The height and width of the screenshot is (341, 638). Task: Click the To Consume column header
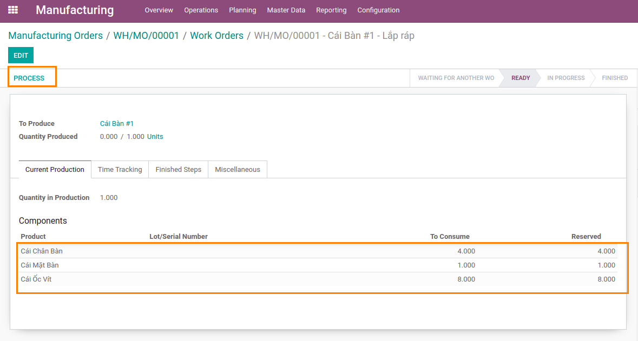click(x=450, y=237)
